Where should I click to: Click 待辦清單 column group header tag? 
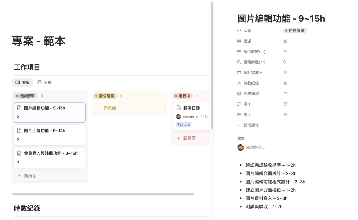[x=26, y=96]
